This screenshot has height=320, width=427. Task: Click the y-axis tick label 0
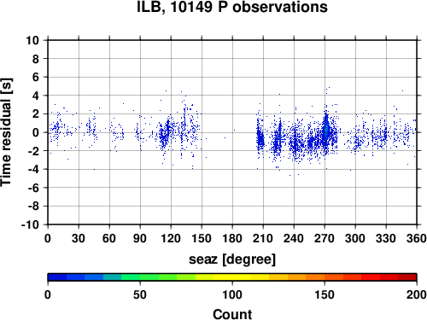[36, 132]
